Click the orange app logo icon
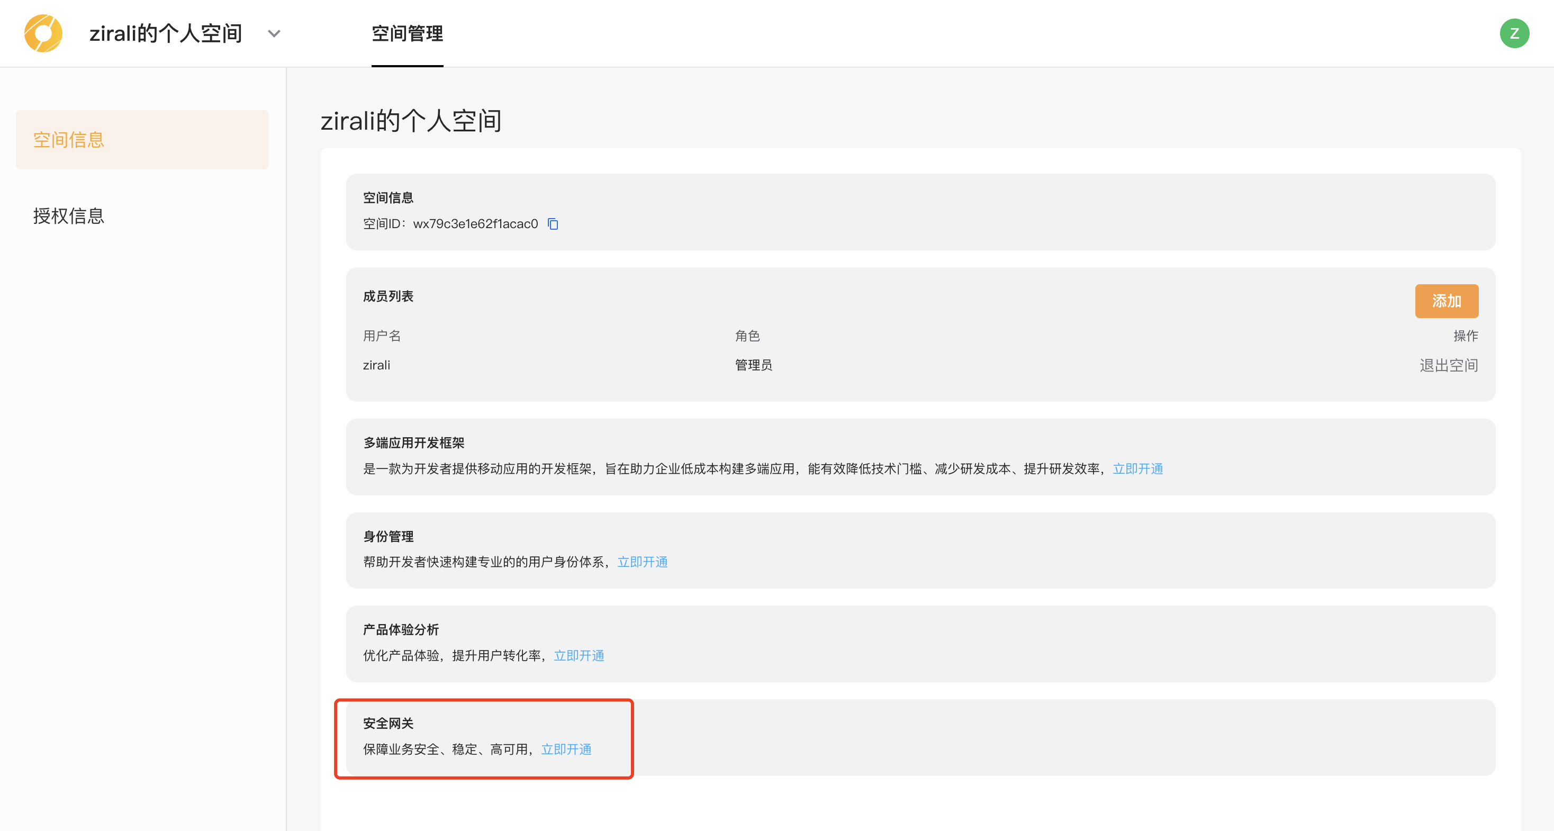 point(43,33)
